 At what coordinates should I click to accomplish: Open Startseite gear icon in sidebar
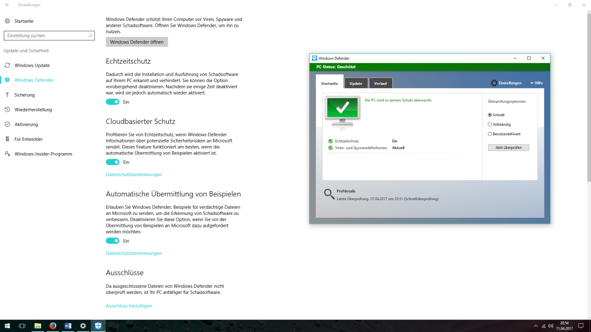[7, 21]
